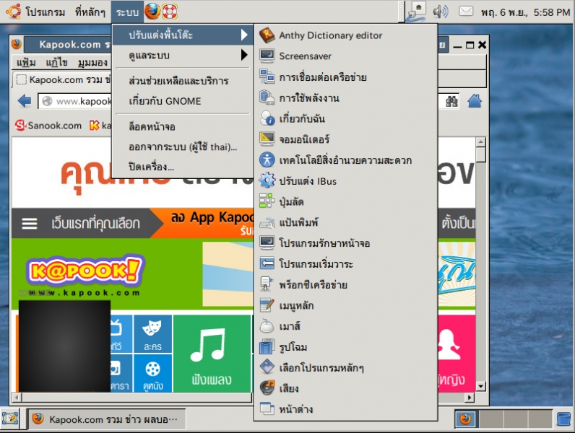Click browser home icon
Viewport: 575px width, 433px height.
(474, 101)
